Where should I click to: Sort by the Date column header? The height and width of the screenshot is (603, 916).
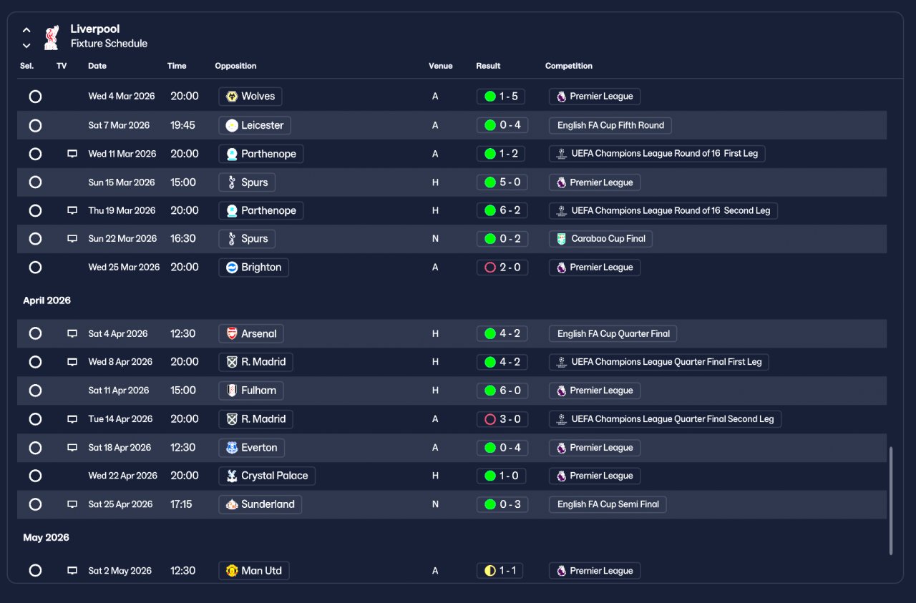97,66
